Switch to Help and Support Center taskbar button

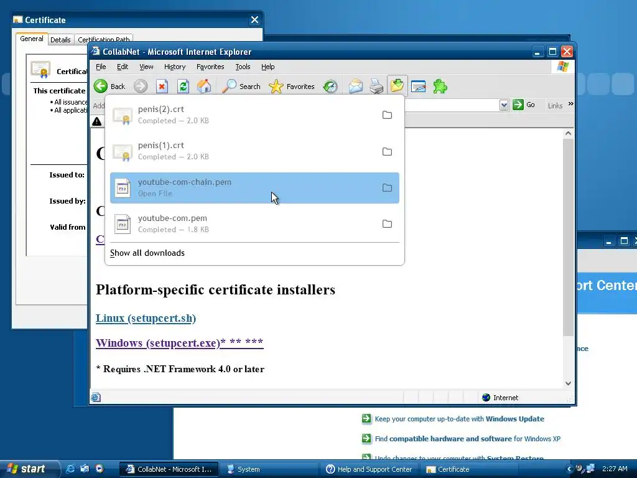coord(370,469)
